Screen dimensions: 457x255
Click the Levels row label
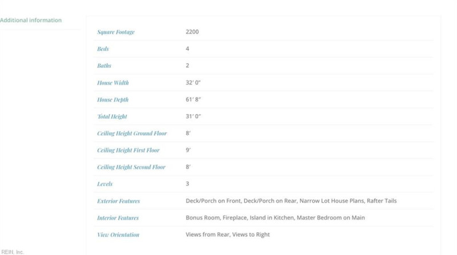point(105,184)
